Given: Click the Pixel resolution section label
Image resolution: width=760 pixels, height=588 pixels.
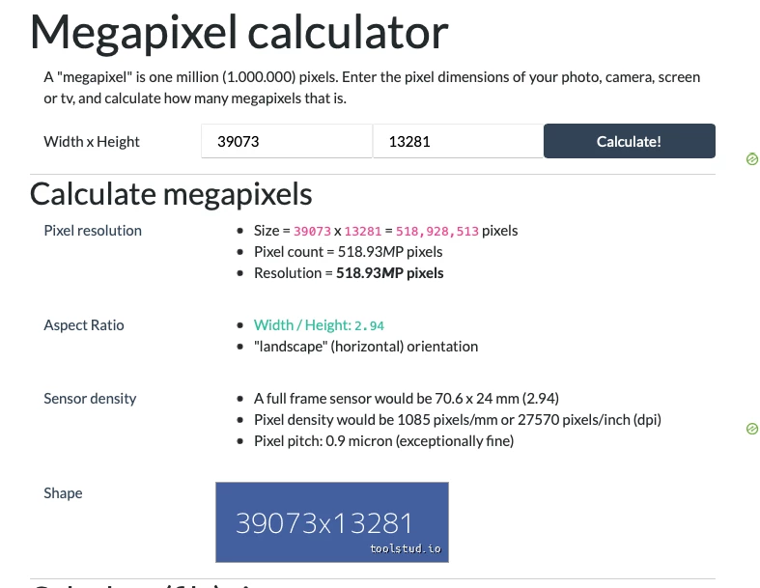Looking at the screenshot, I should coord(93,230).
